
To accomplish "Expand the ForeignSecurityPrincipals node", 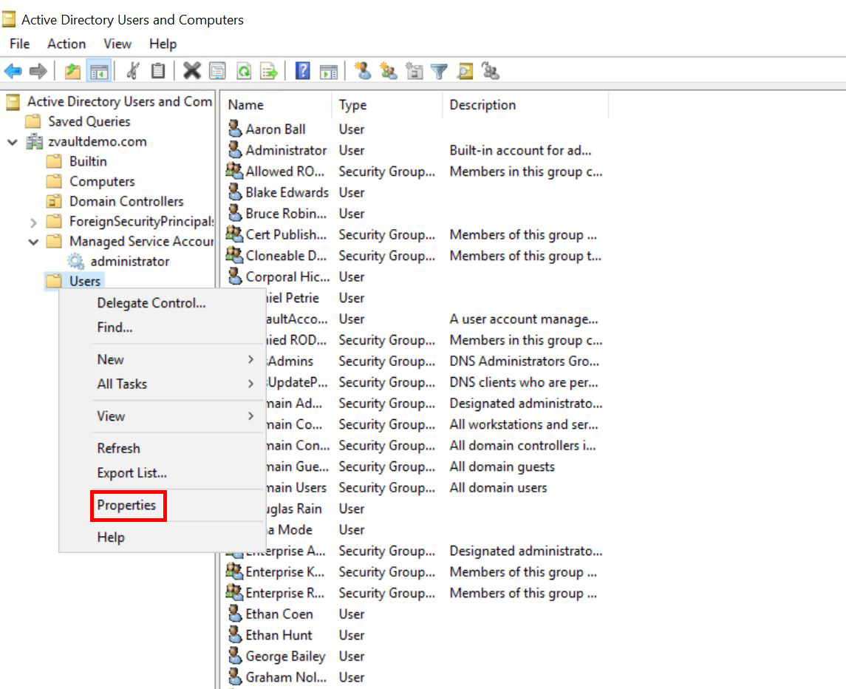I will coord(33,222).
